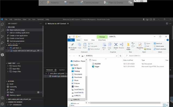Open the Run and Debug view
173x107 pixels.
(2, 42)
